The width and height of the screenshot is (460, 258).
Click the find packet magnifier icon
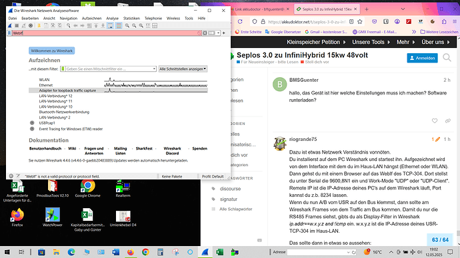point(69,26)
